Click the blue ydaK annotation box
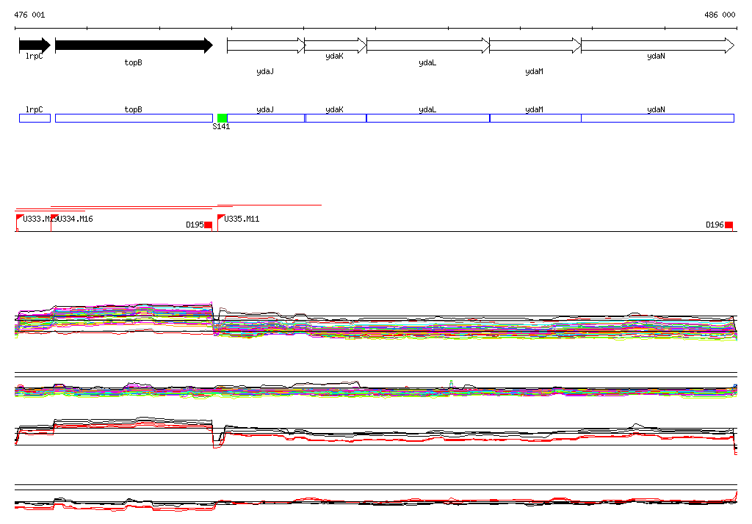 click(336, 118)
